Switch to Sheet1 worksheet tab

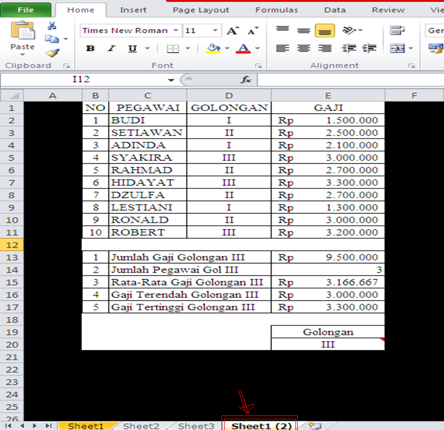pyautogui.click(x=86, y=426)
